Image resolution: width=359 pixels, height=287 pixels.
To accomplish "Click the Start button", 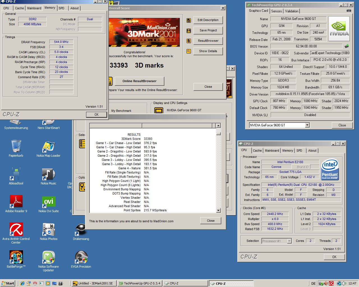I will click(x=8, y=283).
